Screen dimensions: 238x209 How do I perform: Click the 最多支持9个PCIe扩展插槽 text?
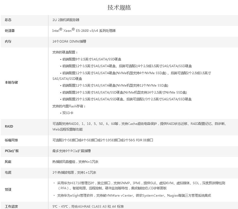72,151
